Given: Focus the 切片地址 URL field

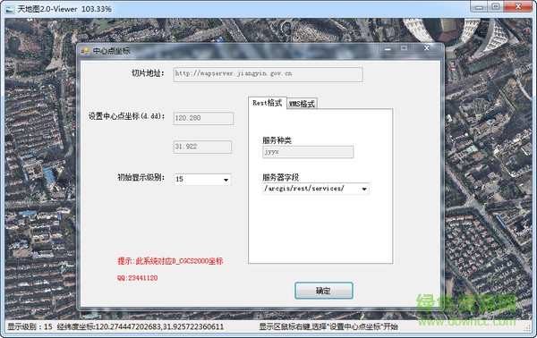Looking at the screenshot, I should pyautogui.click(x=268, y=74).
